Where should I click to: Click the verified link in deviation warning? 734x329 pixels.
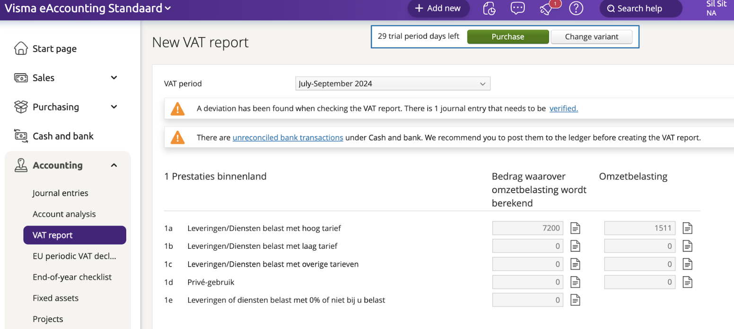[x=563, y=109]
